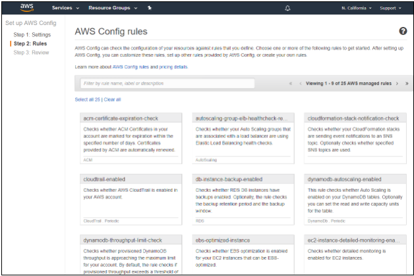Image resolution: width=414 pixels, height=276 pixels.
Task: Click the AWS logo
Action: tap(27, 8)
